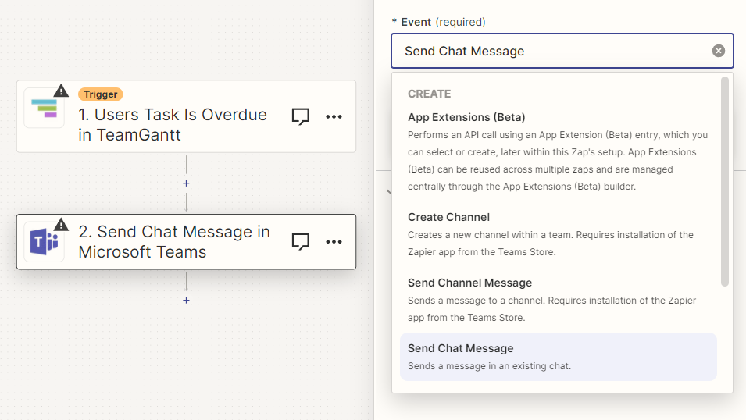Click the warning triangle on the TeamGantt step
This screenshot has width=746, height=420.
click(x=61, y=91)
